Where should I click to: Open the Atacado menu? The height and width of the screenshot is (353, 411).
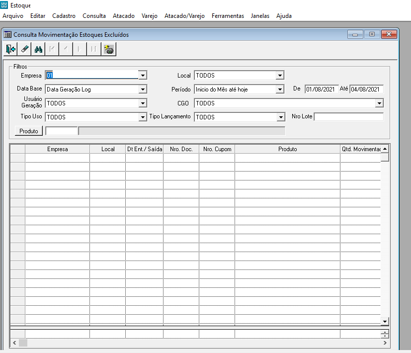pos(123,16)
